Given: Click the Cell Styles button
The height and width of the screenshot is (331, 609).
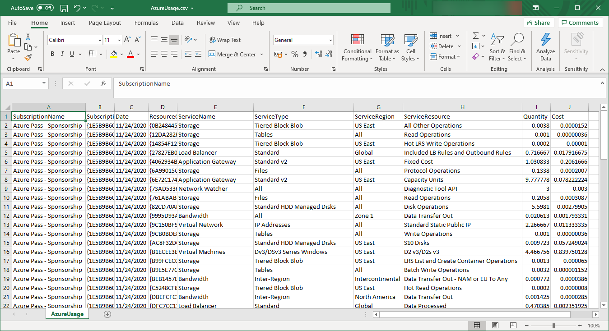Looking at the screenshot, I should pos(410,47).
